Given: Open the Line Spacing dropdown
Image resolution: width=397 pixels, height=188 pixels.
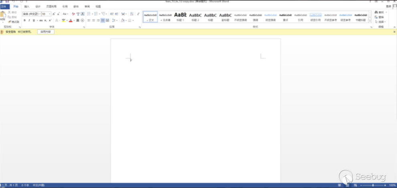Looking at the screenshot, I should [114, 20].
